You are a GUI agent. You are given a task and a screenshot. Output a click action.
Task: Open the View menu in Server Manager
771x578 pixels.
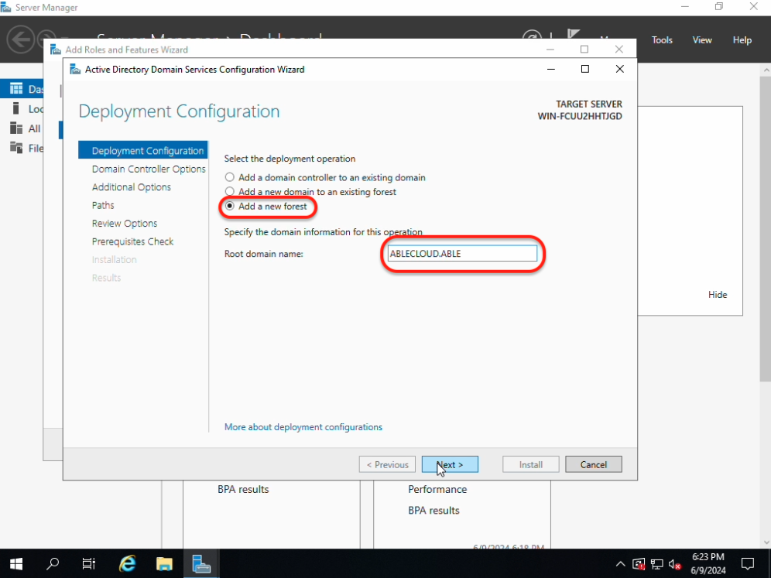click(x=701, y=39)
